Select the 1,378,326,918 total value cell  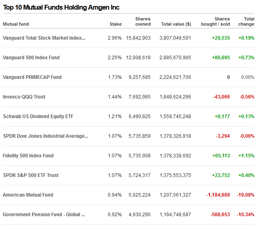(x=175, y=136)
